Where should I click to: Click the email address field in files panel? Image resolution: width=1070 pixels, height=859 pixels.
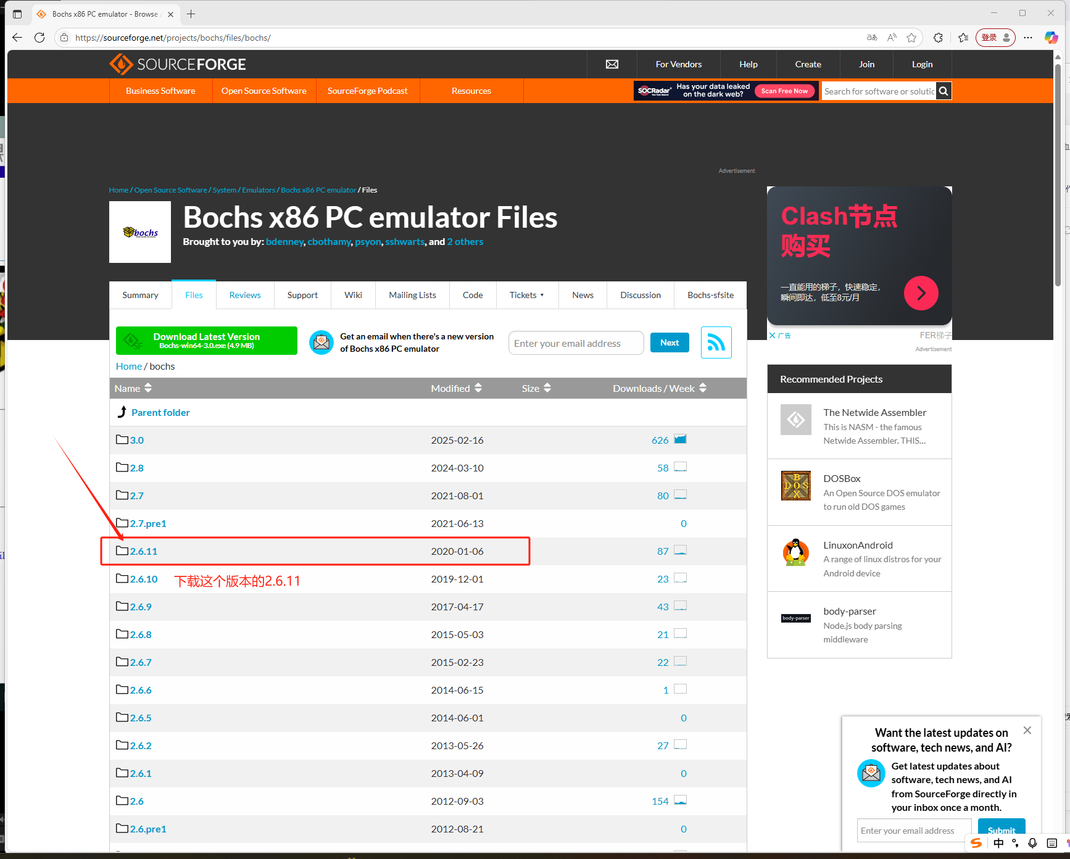[x=576, y=343]
